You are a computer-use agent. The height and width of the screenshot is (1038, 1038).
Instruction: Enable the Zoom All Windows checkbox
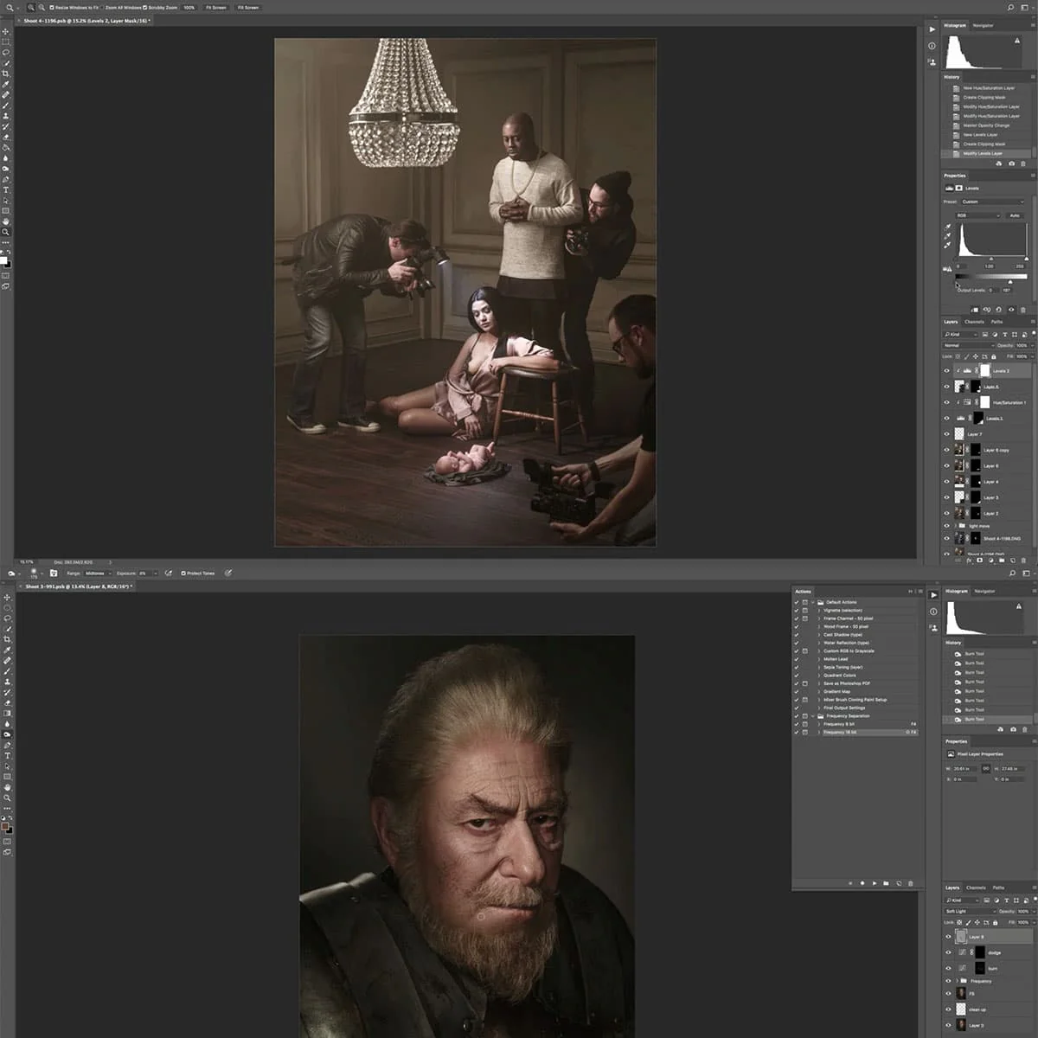click(x=102, y=8)
